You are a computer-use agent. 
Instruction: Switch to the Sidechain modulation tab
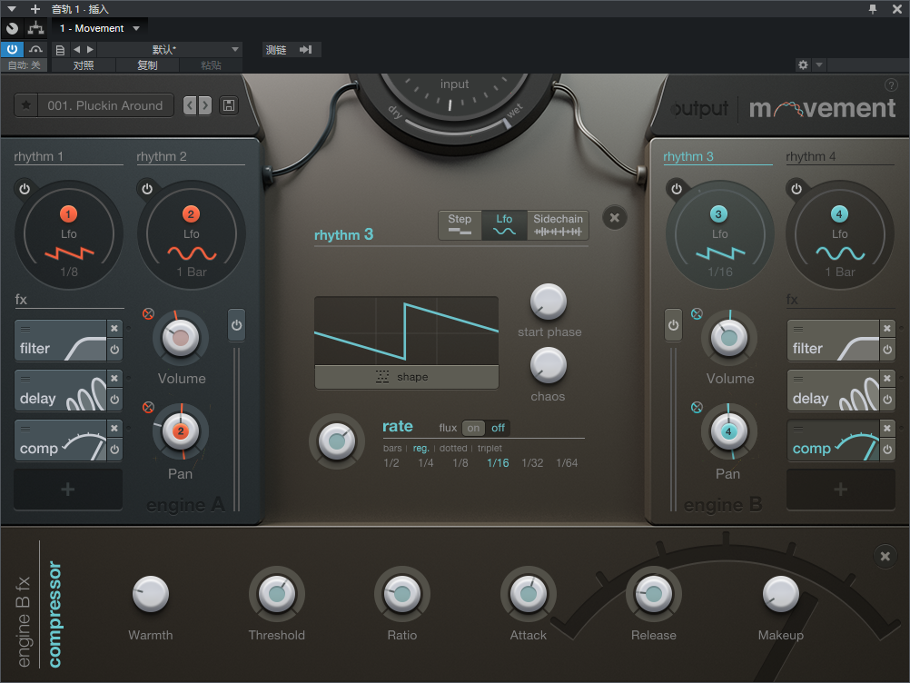click(558, 224)
